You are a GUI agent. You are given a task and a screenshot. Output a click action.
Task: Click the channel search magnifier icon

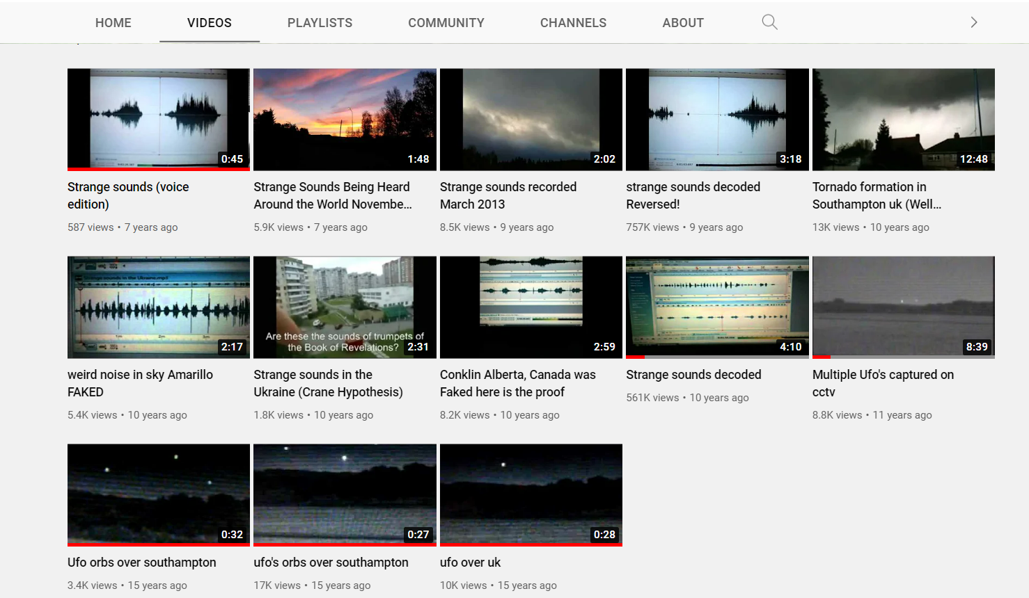coord(769,22)
